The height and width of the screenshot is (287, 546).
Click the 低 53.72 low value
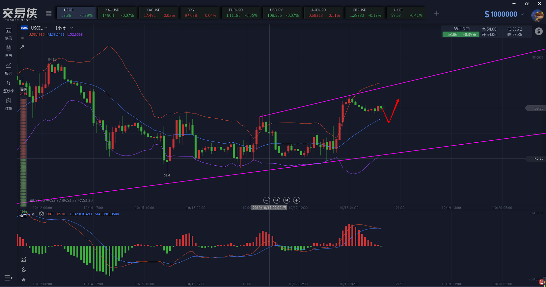(x=515, y=29)
